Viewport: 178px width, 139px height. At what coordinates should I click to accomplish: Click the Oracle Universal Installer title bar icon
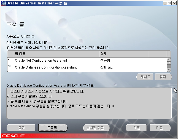[3, 3]
